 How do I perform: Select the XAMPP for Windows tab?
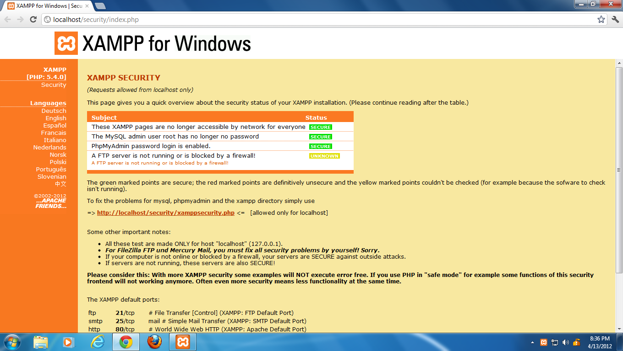[48, 6]
